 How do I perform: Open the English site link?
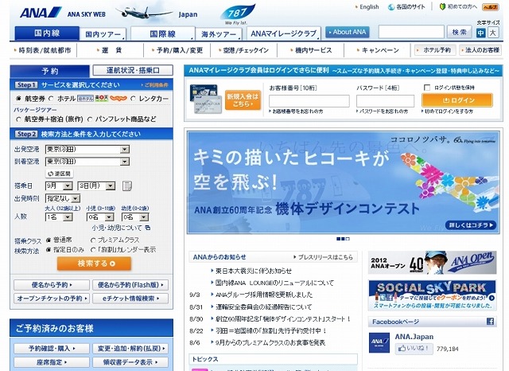pos(367,7)
